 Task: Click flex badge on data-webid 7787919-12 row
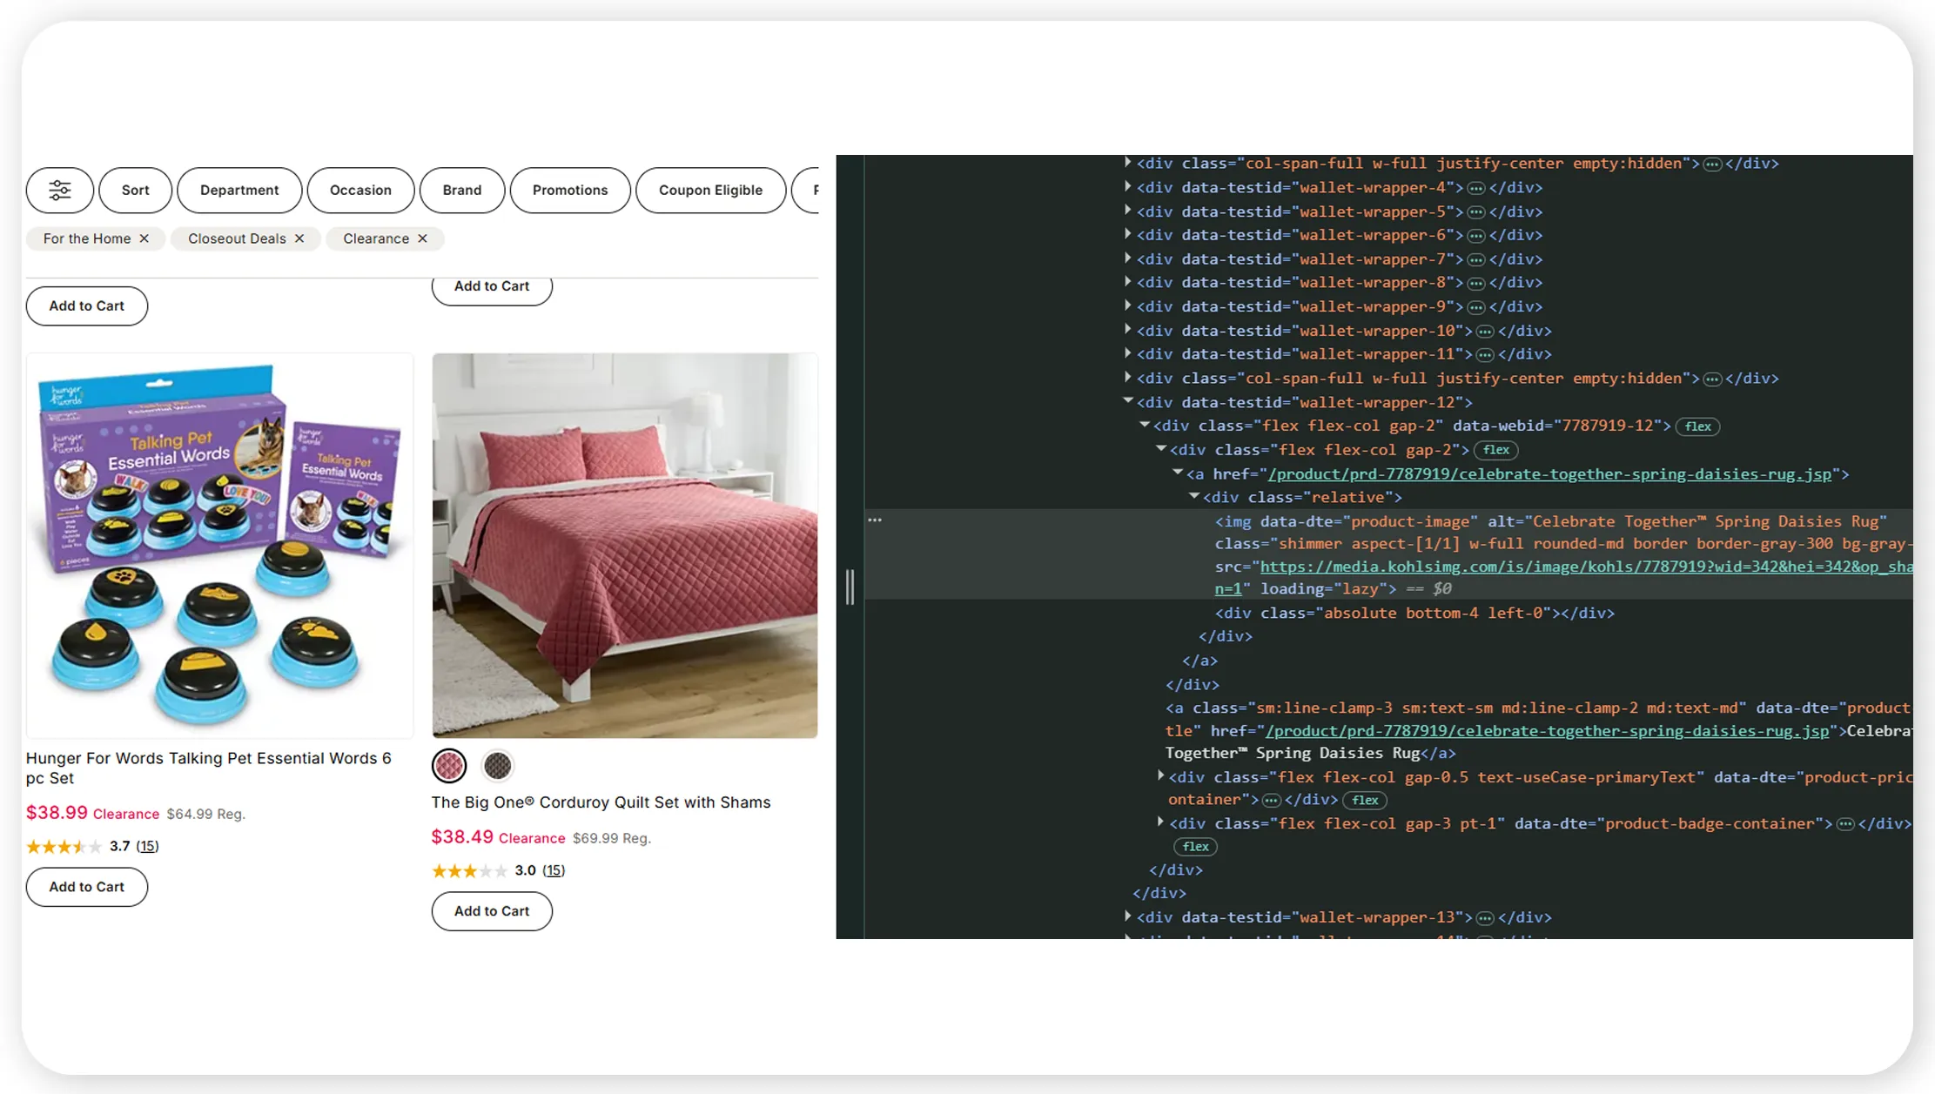pos(1697,426)
